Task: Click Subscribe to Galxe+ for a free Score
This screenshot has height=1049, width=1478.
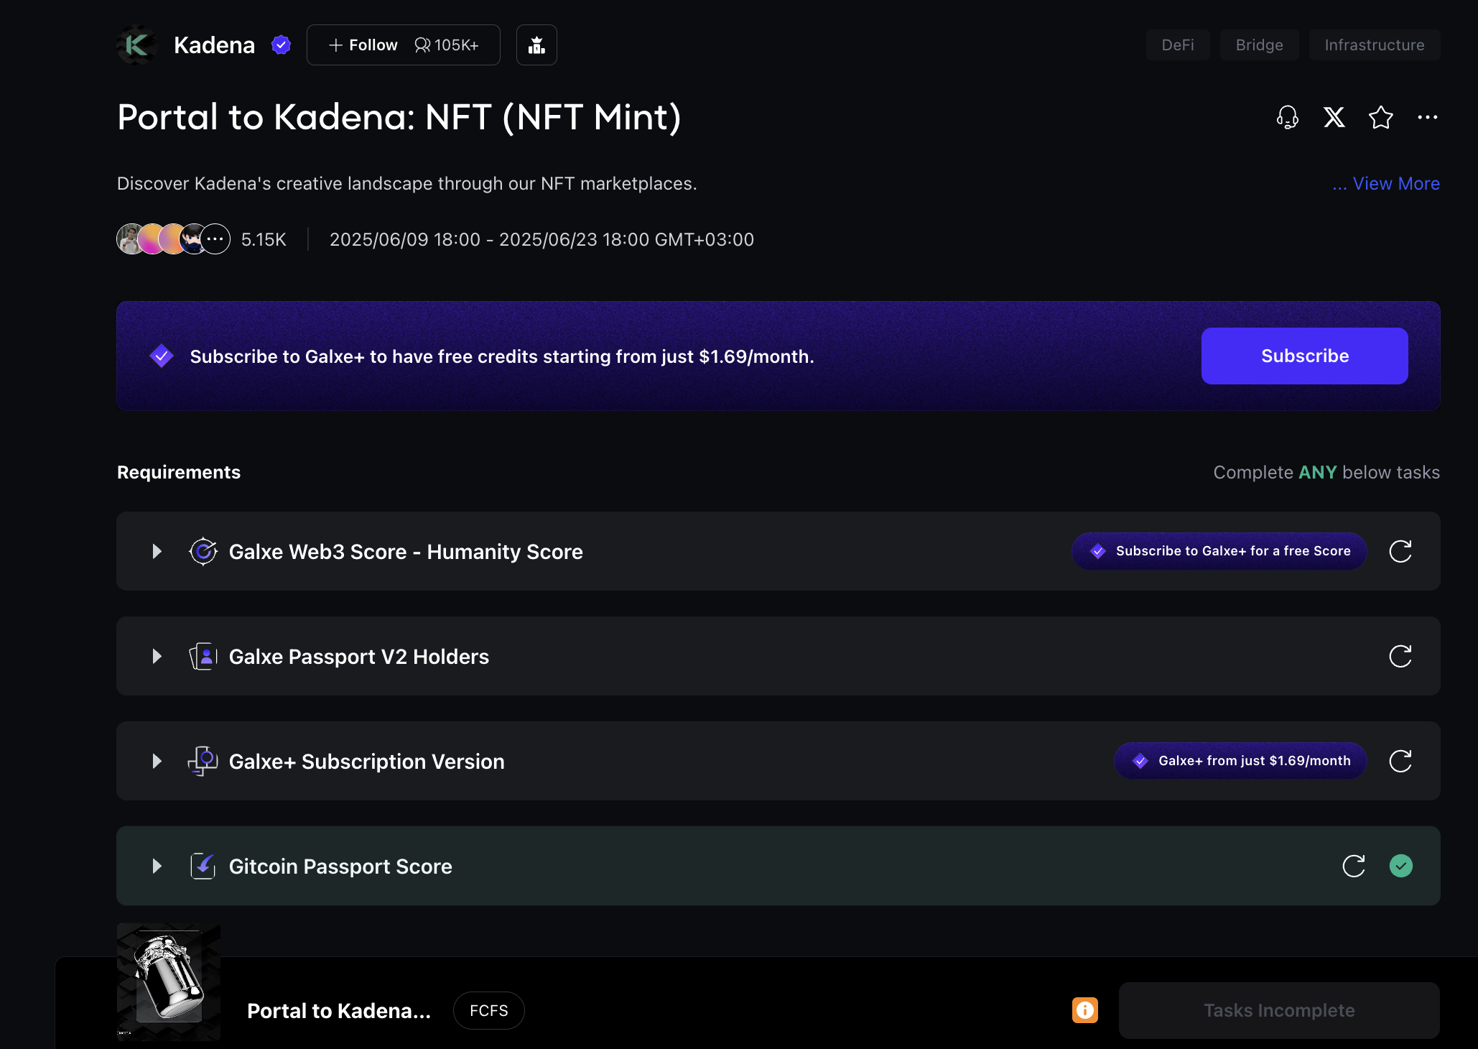Action: click(1219, 551)
